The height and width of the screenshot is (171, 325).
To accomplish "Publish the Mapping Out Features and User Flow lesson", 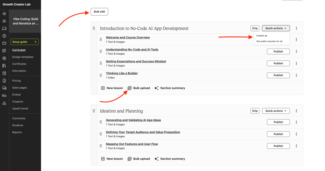I will point(278,146).
